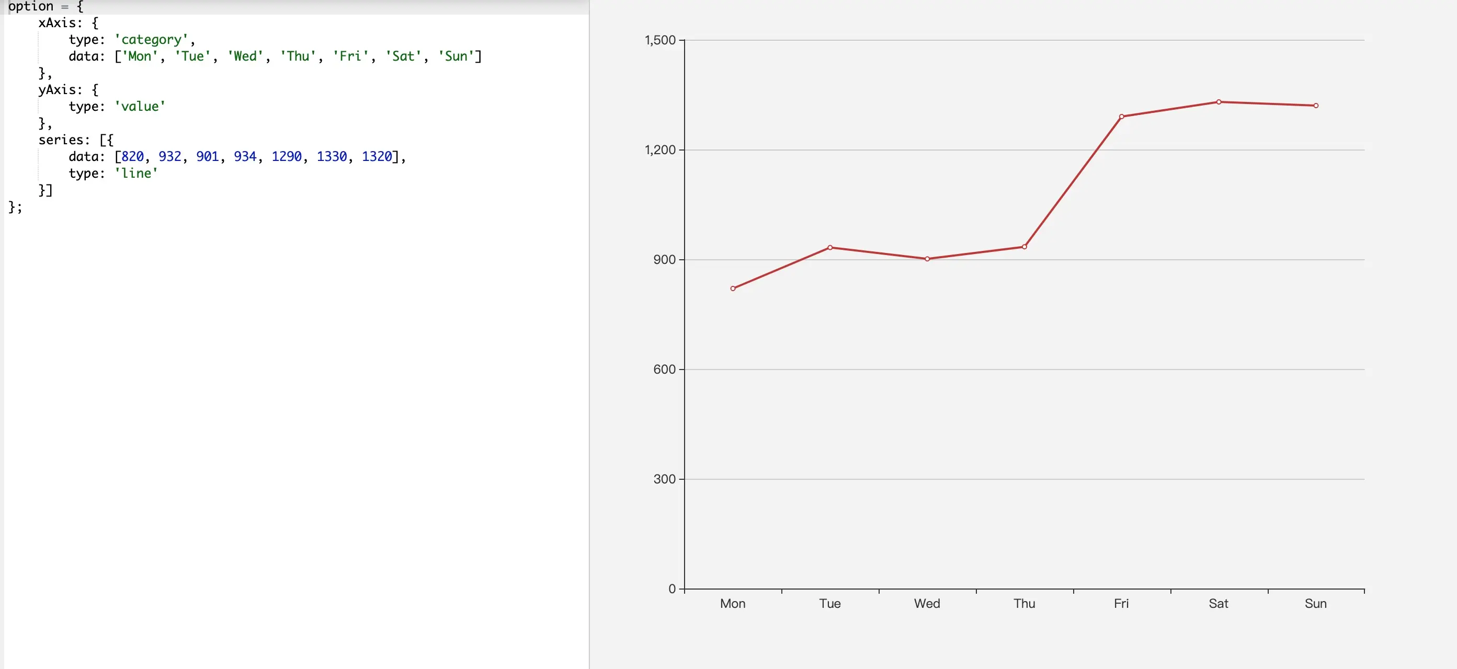Click the Sat data point at peak
This screenshot has height=669, width=1457.
pyautogui.click(x=1219, y=102)
